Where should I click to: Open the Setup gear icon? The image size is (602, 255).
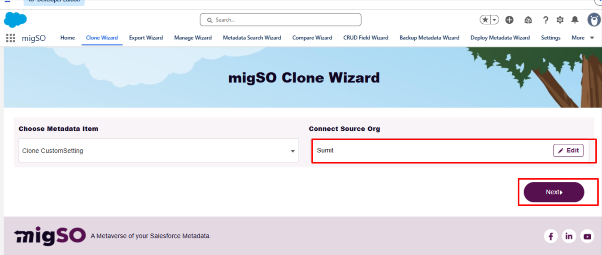pos(560,20)
